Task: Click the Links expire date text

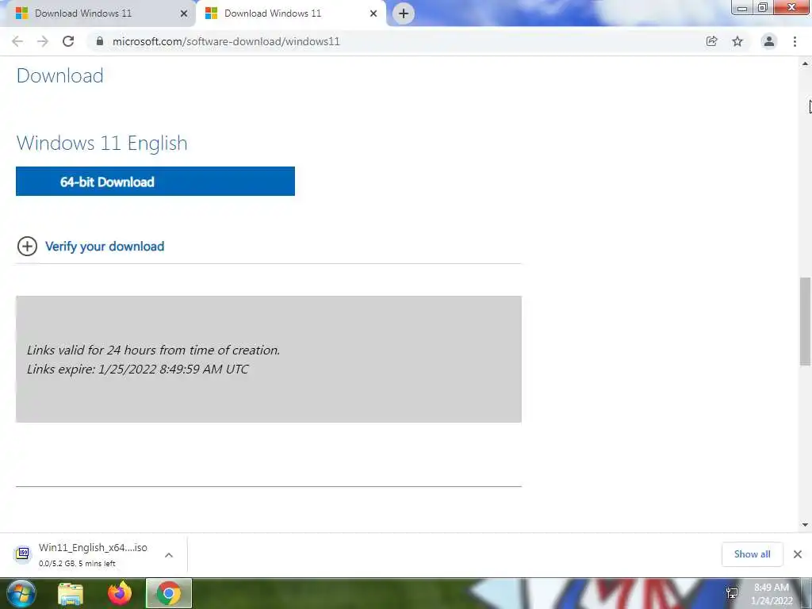Action: pos(138,370)
